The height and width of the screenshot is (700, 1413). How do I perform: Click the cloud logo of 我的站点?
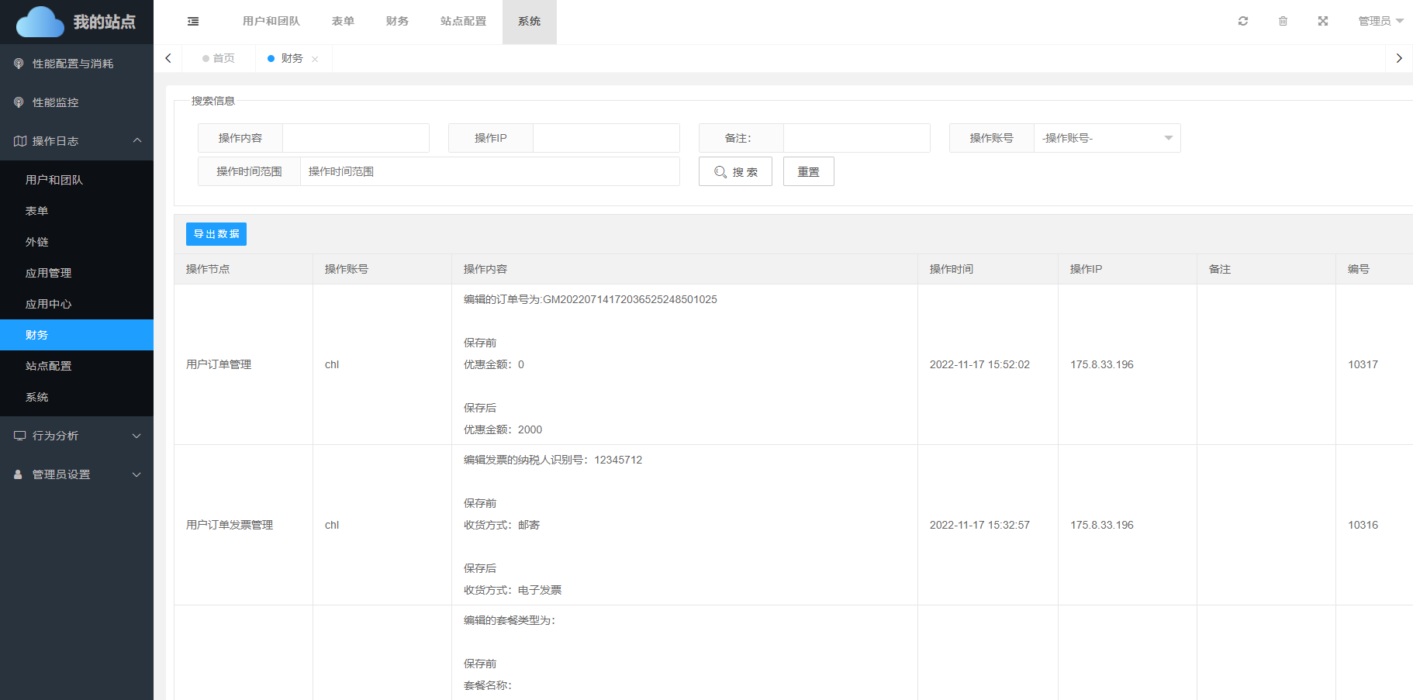pos(40,22)
